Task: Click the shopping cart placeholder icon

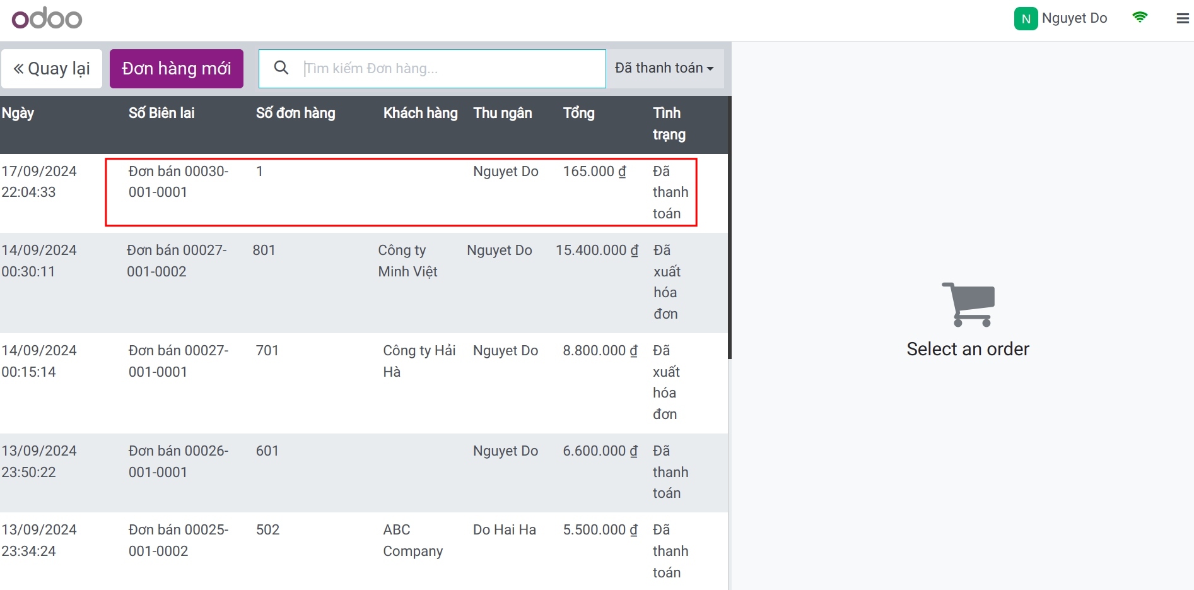Action: [x=968, y=305]
